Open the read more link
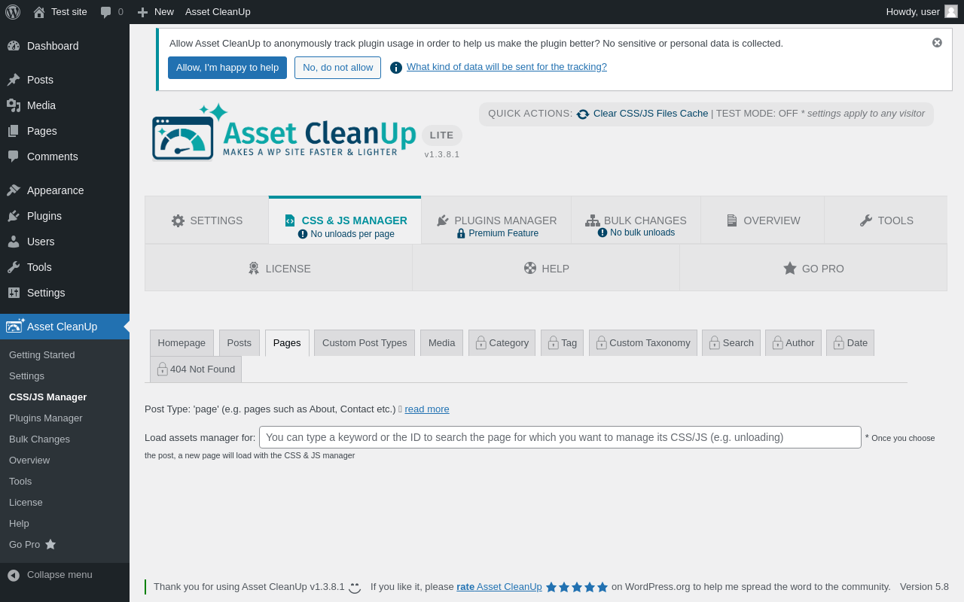The height and width of the screenshot is (602, 964). (427, 409)
